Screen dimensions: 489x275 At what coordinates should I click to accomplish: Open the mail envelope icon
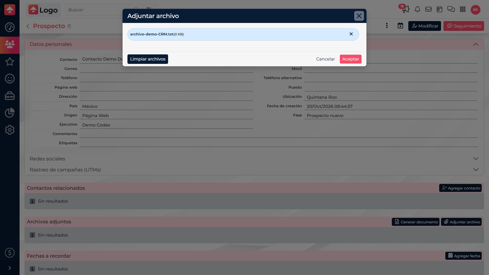428,9
